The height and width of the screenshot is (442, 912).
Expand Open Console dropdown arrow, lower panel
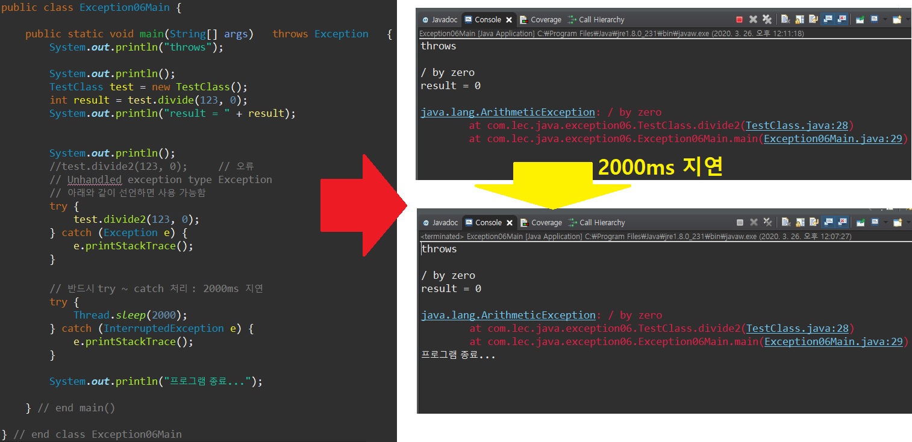(908, 222)
